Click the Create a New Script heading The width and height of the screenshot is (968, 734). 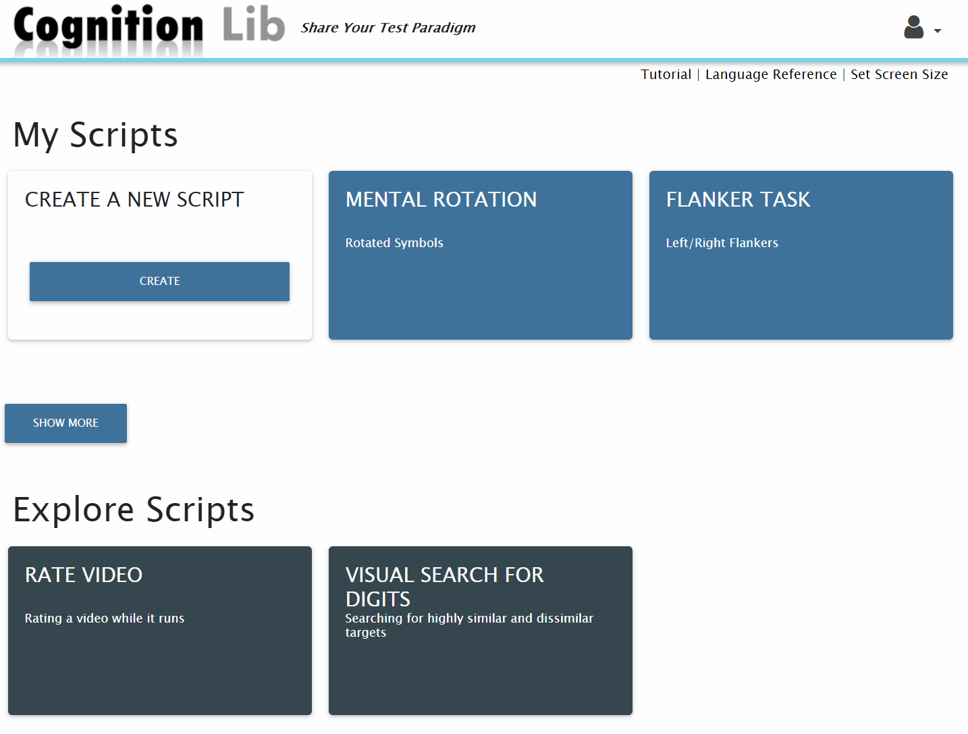134,199
